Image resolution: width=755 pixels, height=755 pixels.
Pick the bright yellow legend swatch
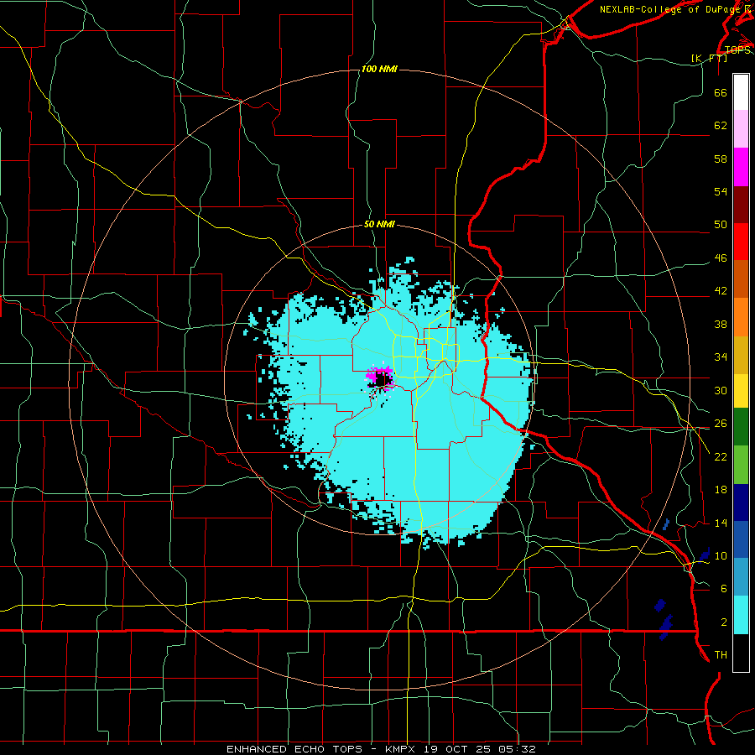741,391
